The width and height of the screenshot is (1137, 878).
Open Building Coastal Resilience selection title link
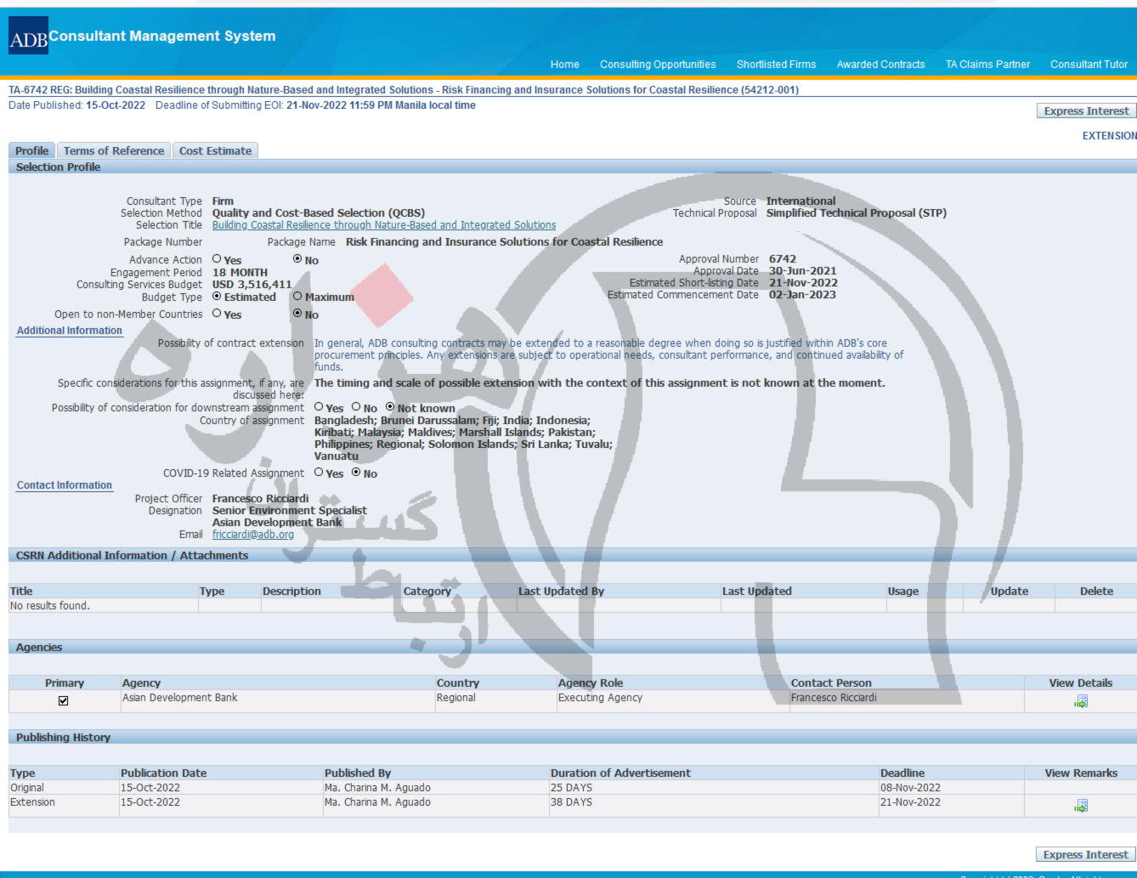[x=384, y=225]
